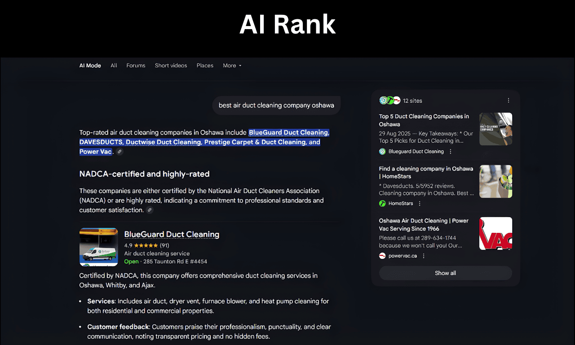Switch to the Places tab
This screenshot has height=345, width=575.
(x=205, y=66)
